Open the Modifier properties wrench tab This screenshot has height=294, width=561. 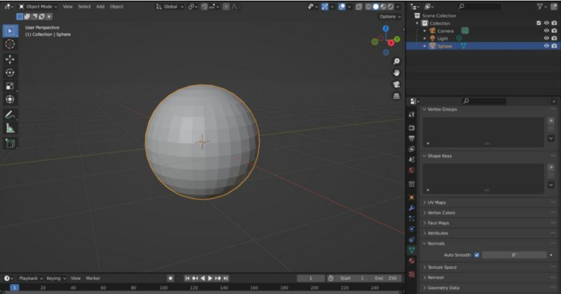[412, 208]
